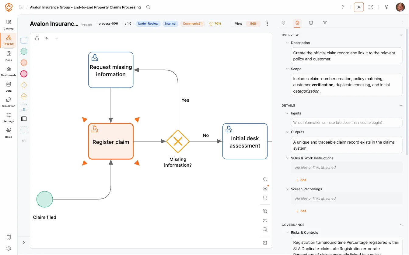The image size is (409, 255).
Task: Activate the dashed selection marquee tool
Action: (x=265, y=198)
